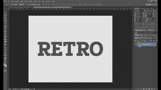
Task: Open the Crisp anti-aliasing dropdown
Action: pos(151,30)
